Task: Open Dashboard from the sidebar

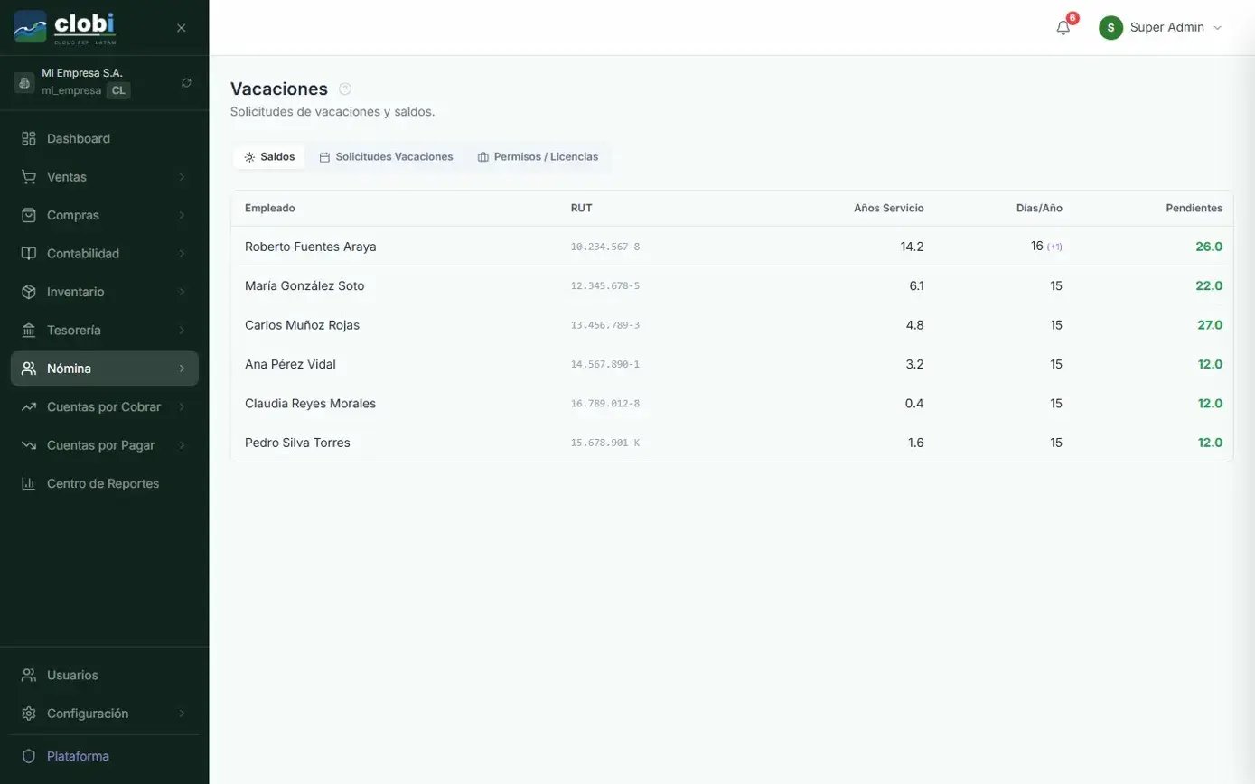Action: [78, 138]
